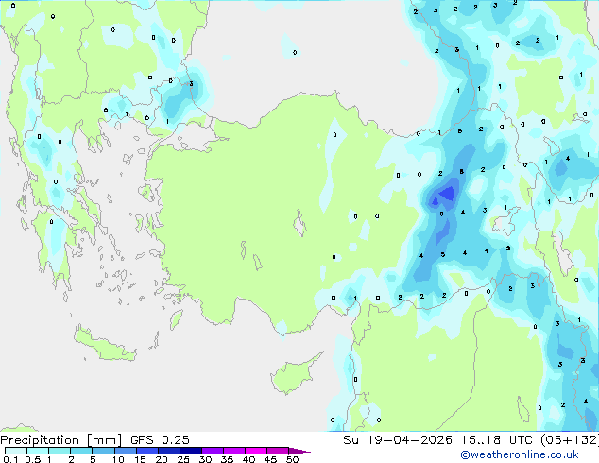Click the 2–5 mm legend swatch

[81, 451]
